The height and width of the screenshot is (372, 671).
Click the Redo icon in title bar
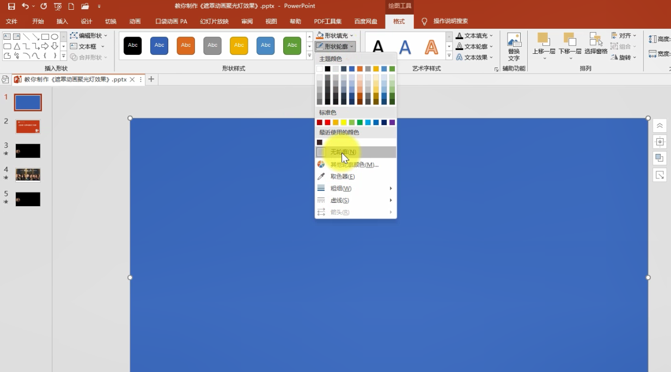click(44, 7)
